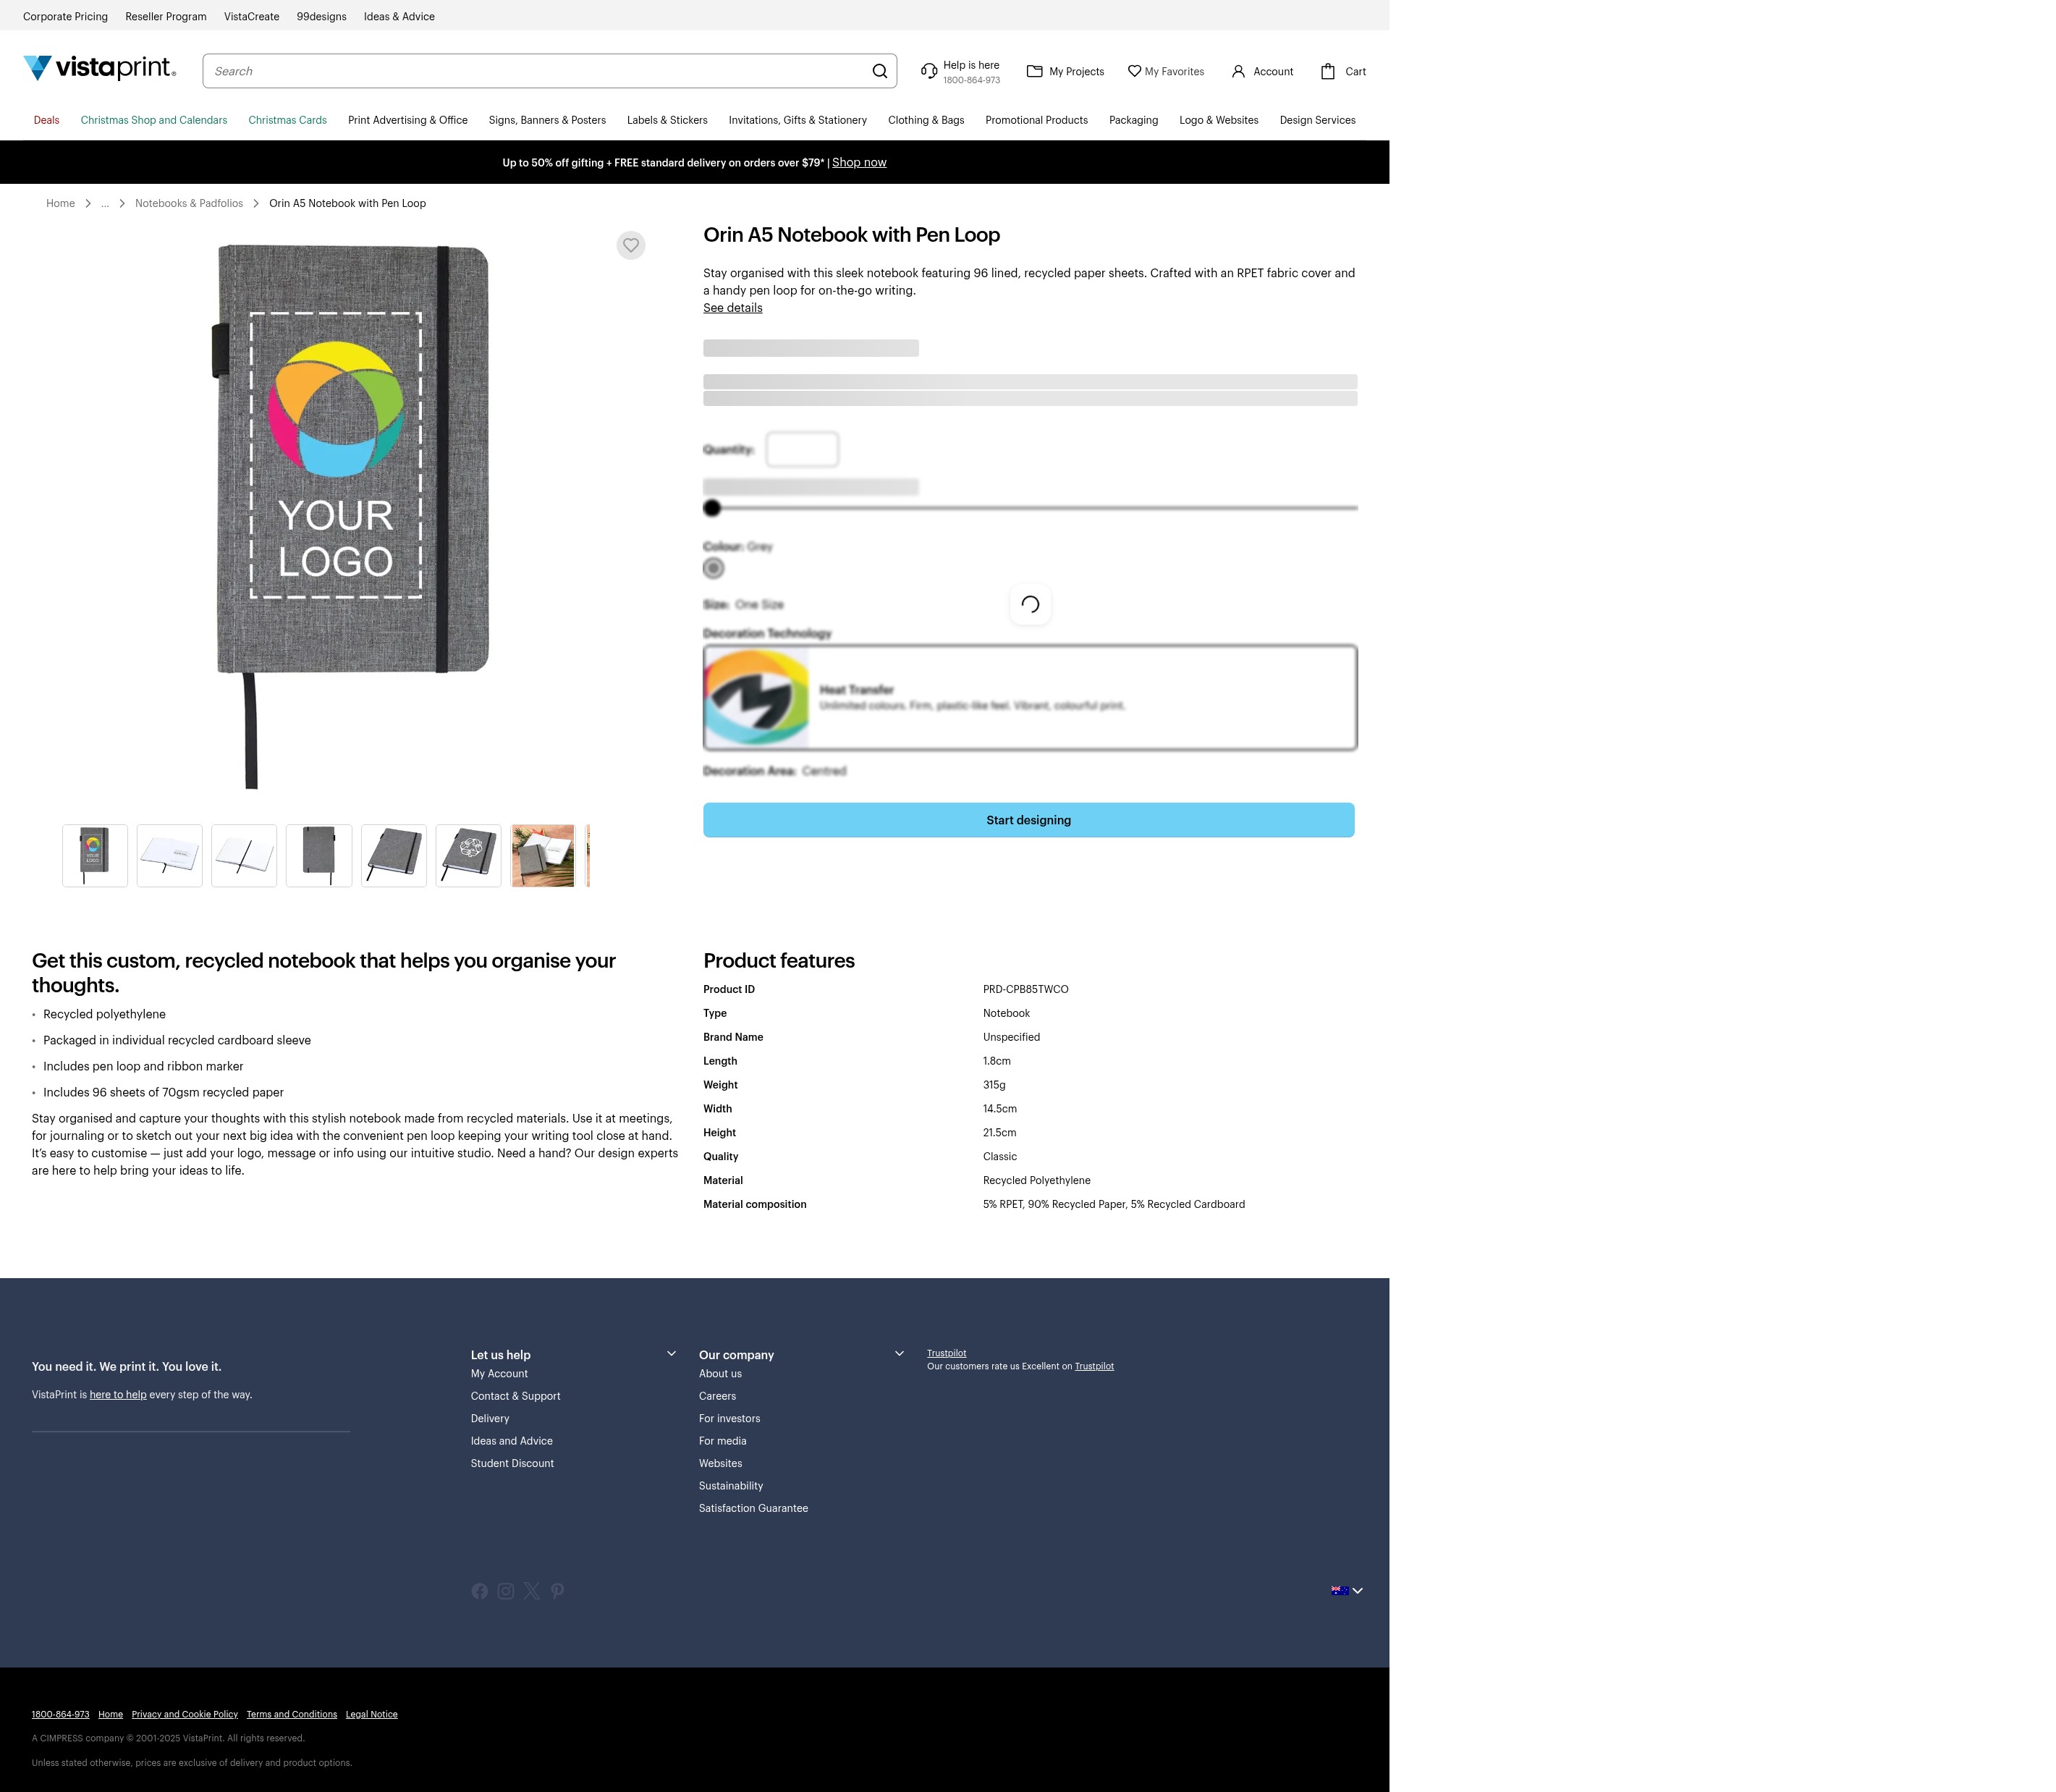Viewport: 2056px width, 1792px height.
Task: Click the Australian flag country icon
Action: click(x=1340, y=1590)
